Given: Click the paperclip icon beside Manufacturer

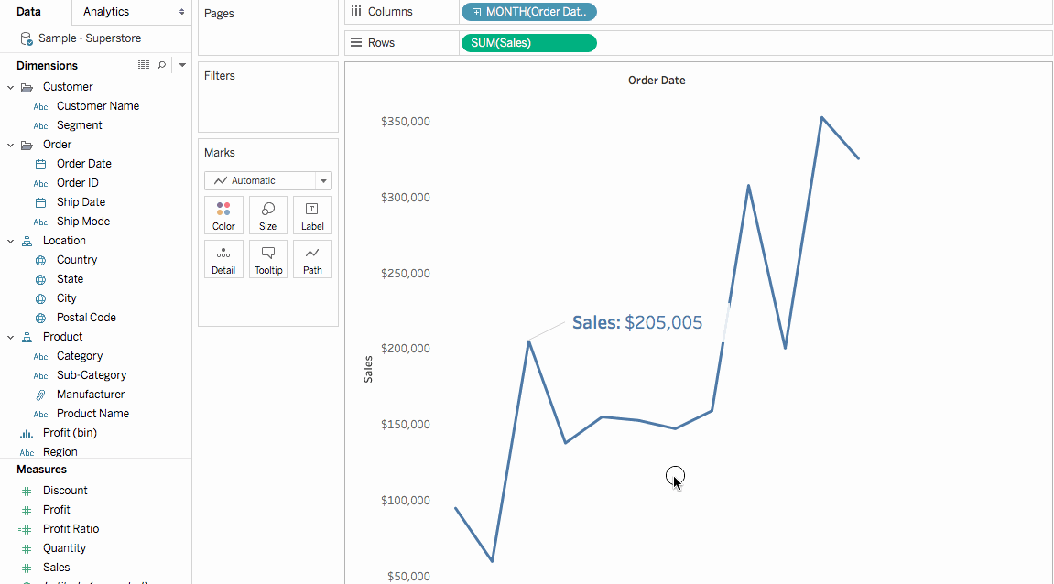Looking at the screenshot, I should 40,395.
